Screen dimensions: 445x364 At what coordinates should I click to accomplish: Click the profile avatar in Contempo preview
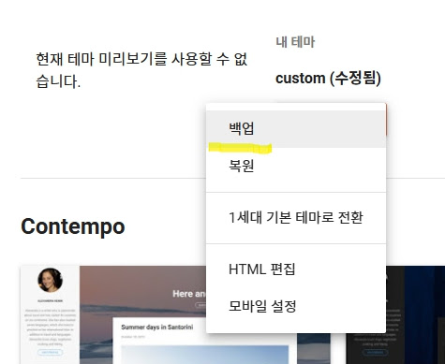[50, 280]
